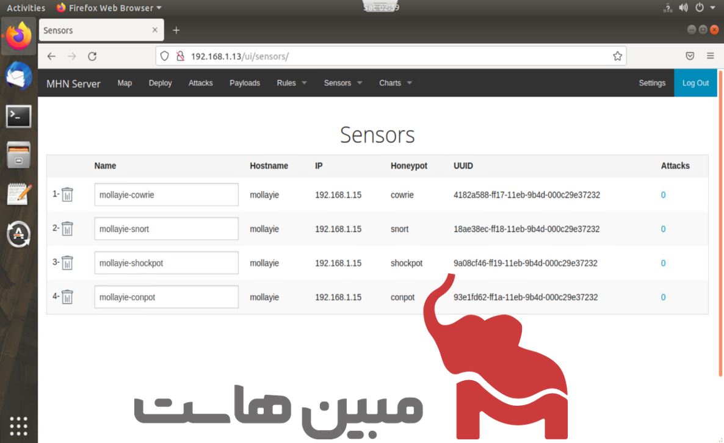Click the shockpot honeypot cell
This screenshot has height=443, width=724.
[407, 263]
